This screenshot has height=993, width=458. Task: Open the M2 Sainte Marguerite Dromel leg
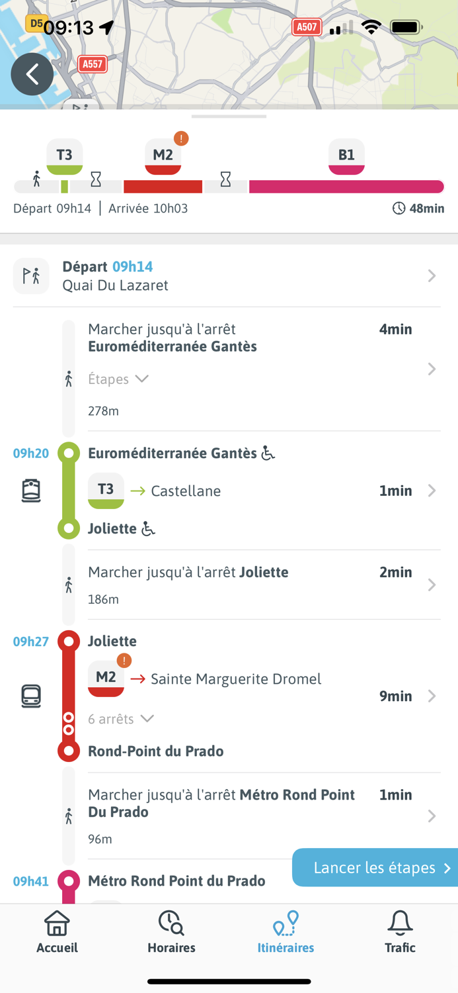(432, 696)
